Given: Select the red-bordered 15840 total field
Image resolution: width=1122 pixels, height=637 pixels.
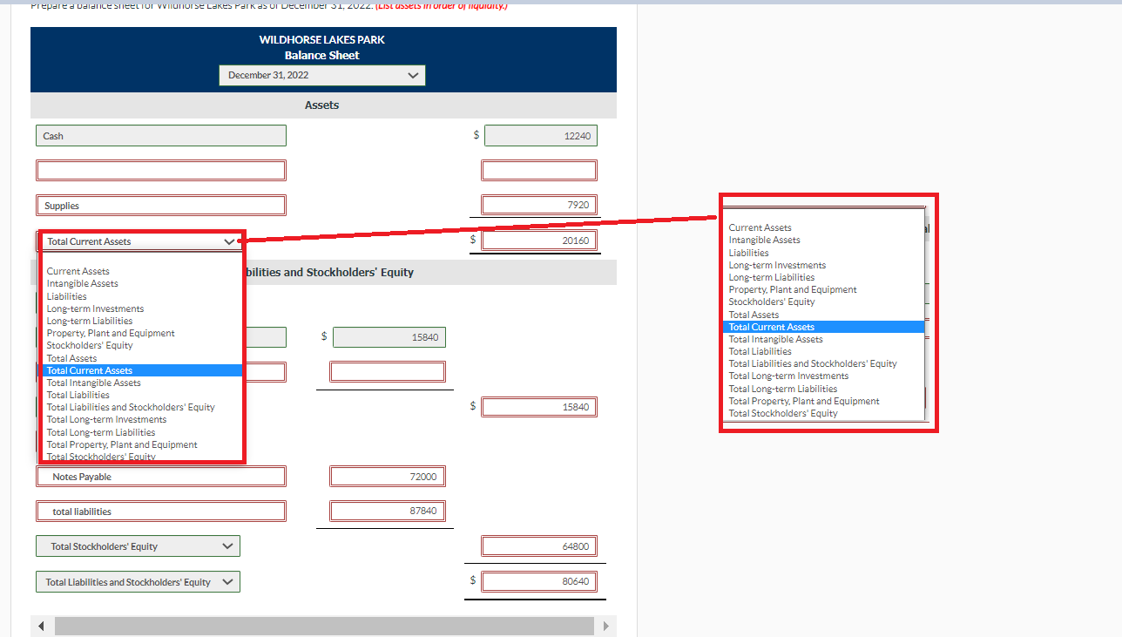Looking at the screenshot, I should [540, 407].
